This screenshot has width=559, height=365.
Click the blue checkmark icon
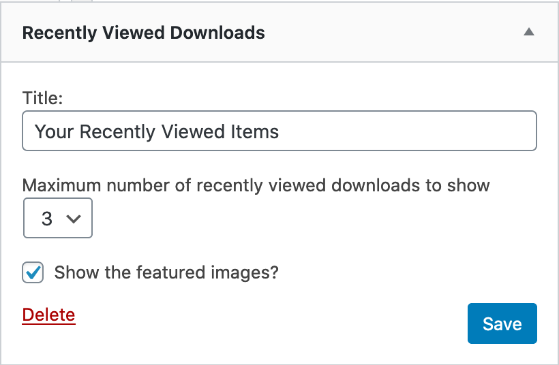[33, 272]
